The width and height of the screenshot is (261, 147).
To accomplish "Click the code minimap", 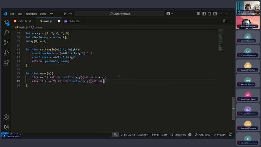I will tap(221, 40).
